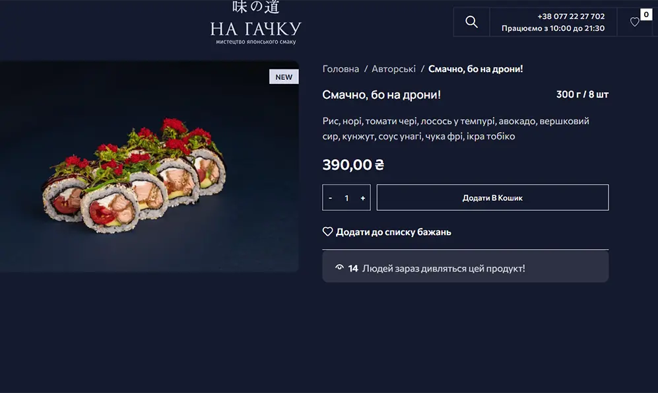Open wishlist heart icon in header

coord(634,22)
